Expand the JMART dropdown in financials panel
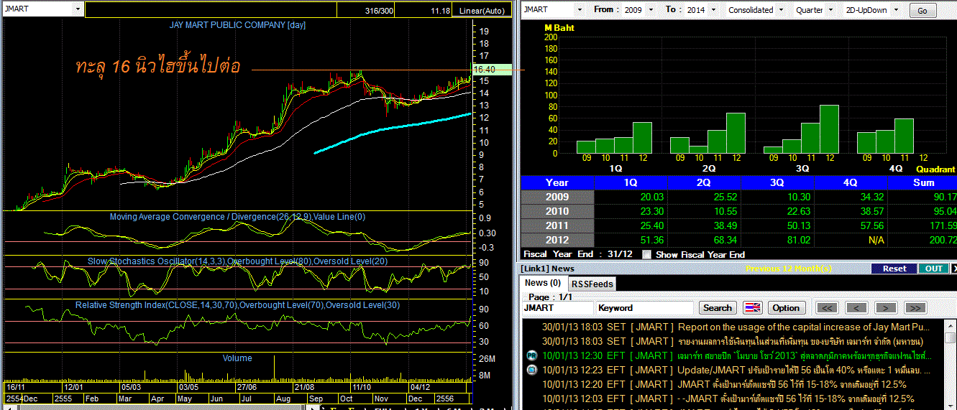Viewport: 957px width, 410px height. (x=579, y=10)
